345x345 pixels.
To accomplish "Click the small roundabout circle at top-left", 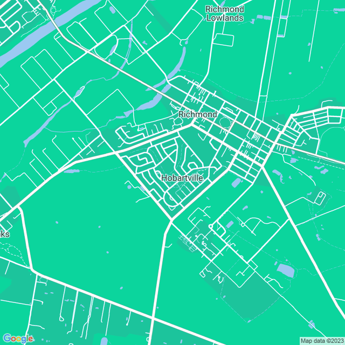I will coord(52,10).
